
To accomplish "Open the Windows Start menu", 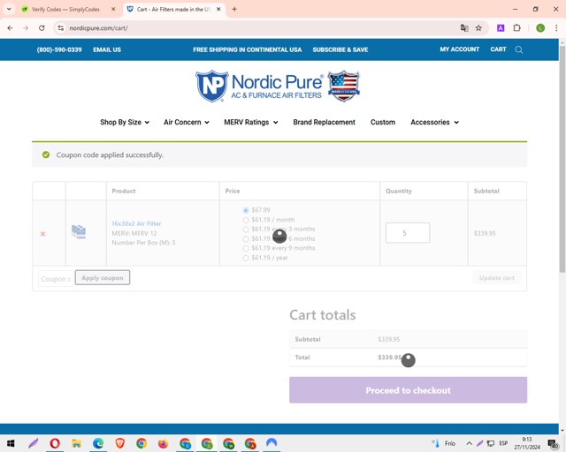I will pyautogui.click(x=11, y=443).
